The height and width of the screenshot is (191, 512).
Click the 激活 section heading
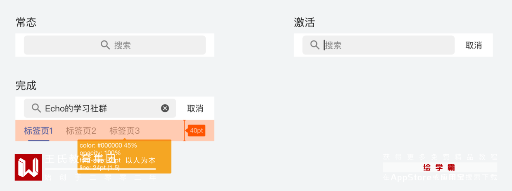point(304,23)
